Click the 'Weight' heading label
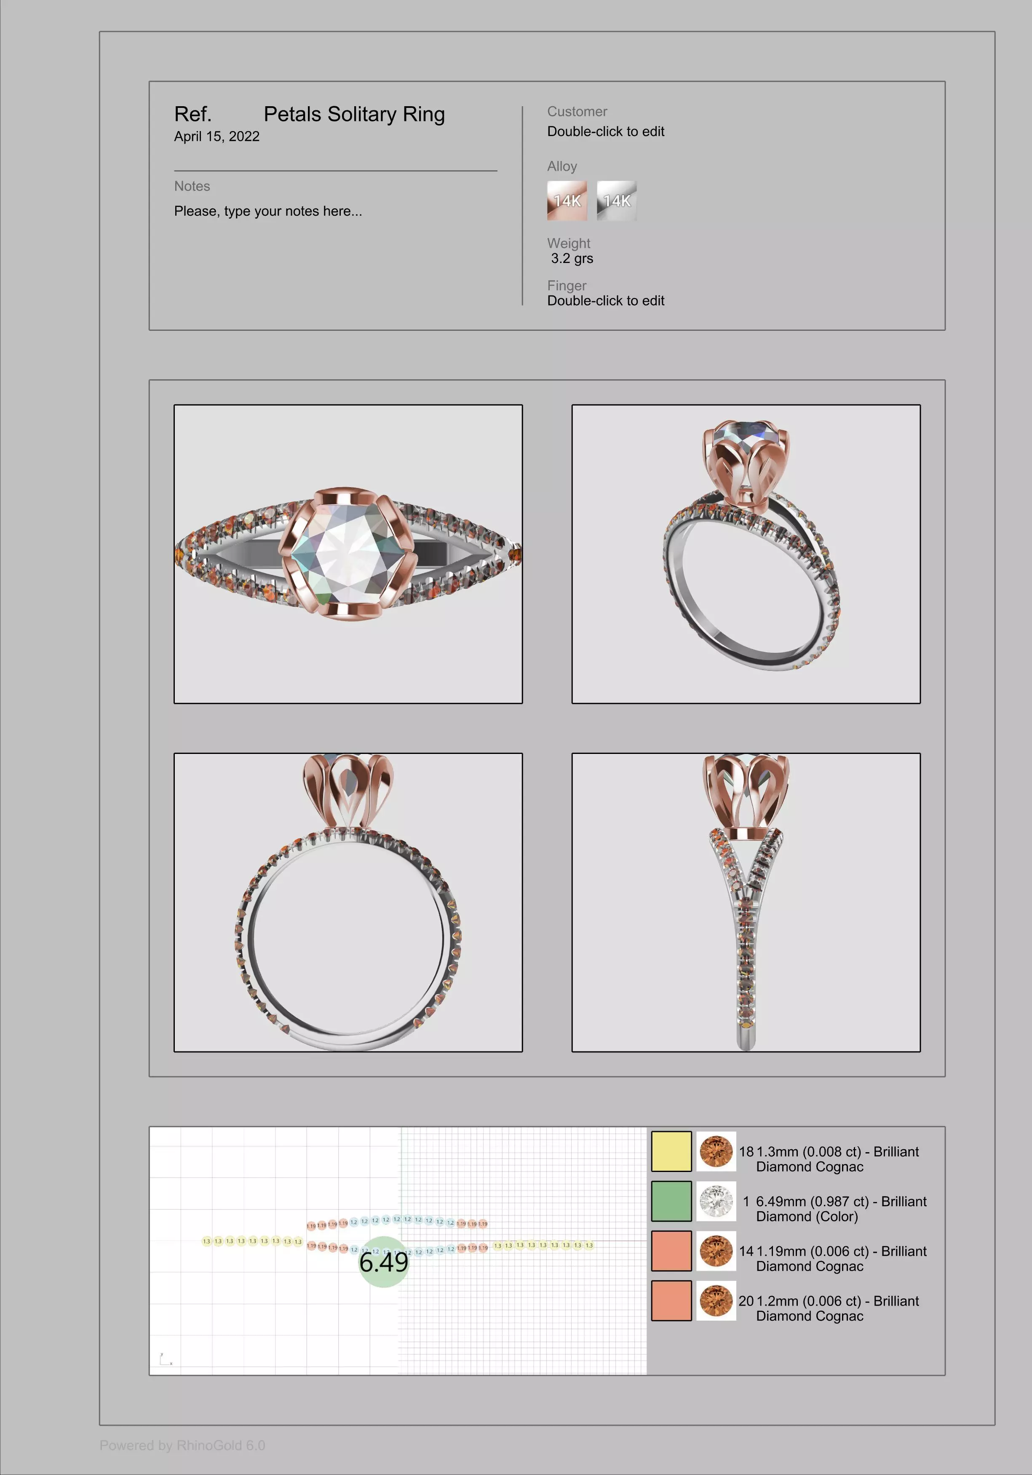The height and width of the screenshot is (1475, 1032). coord(568,244)
